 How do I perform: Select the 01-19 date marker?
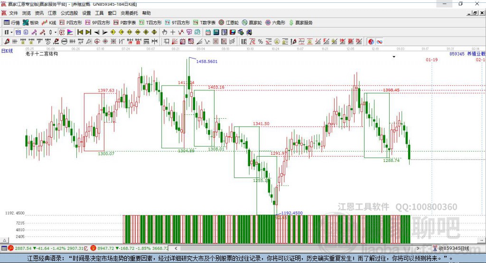432,59
